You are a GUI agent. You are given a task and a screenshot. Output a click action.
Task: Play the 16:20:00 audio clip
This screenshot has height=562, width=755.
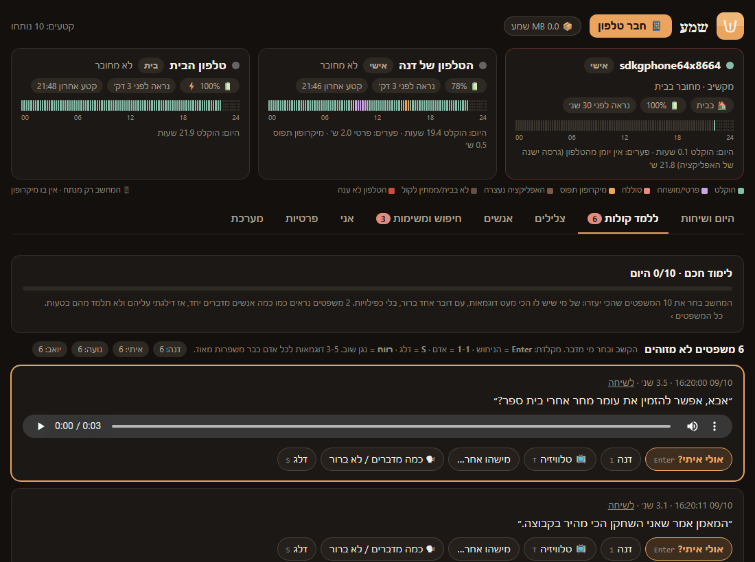tap(41, 426)
